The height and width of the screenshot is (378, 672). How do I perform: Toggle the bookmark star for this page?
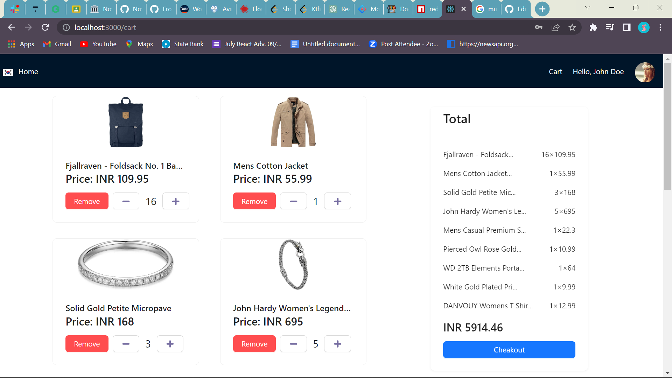tap(572, 27)
